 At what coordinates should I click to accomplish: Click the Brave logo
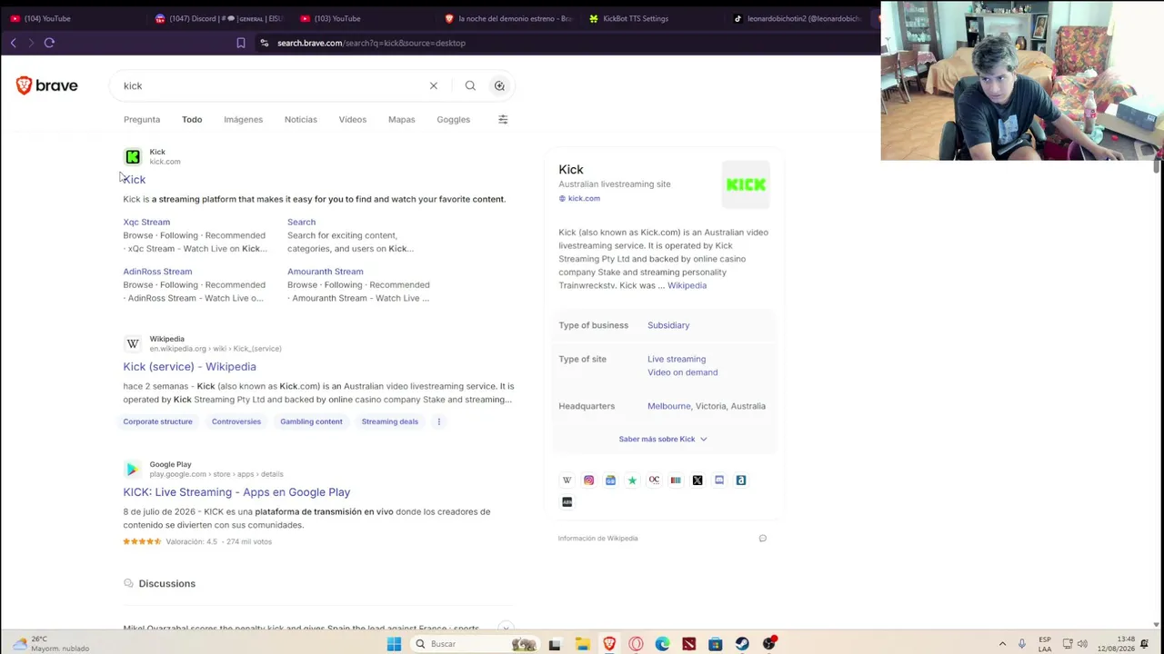(46, 85)
